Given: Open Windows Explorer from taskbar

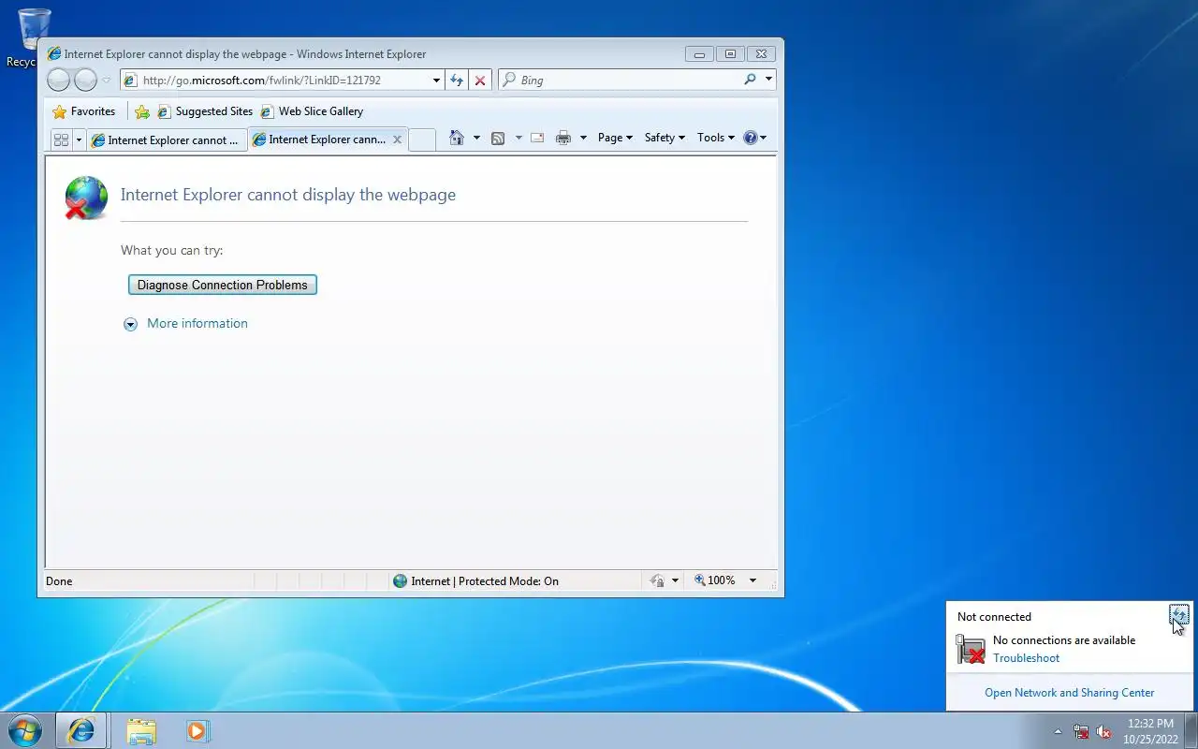Looking at the screenshot, I should [141, 730].
